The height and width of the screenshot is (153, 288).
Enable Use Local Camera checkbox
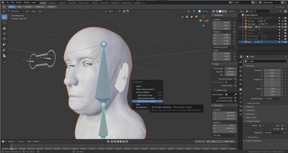click(235, 79)
